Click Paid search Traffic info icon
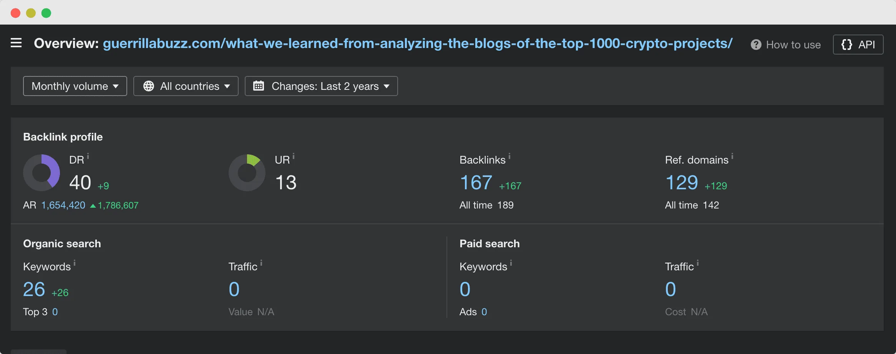 [698, 263]
